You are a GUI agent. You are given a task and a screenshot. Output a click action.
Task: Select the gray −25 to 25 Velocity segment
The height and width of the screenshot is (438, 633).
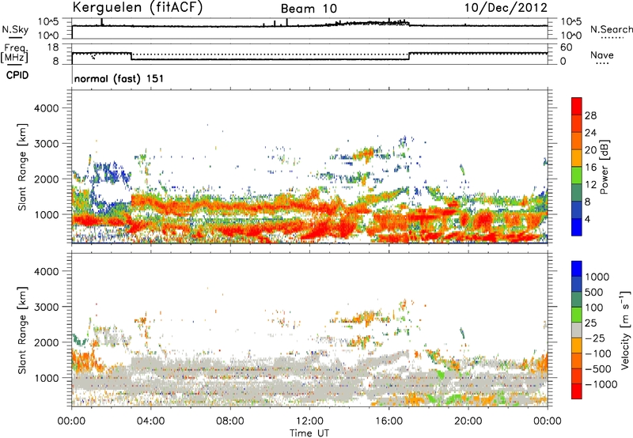pyautogui.click(x=577, y=330)
